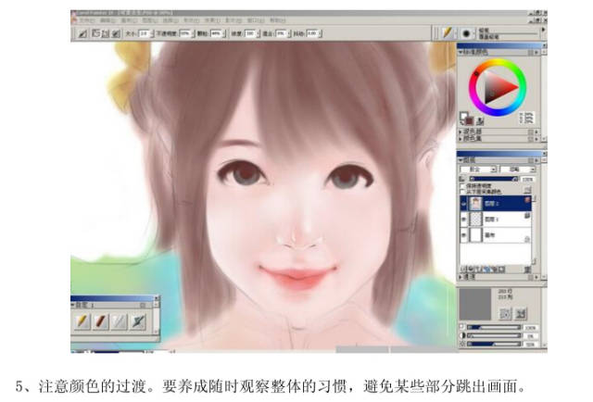Open the Layers menu in the menu bar
Viewport: 593px width, 402px height.
[x=150, y=20]
